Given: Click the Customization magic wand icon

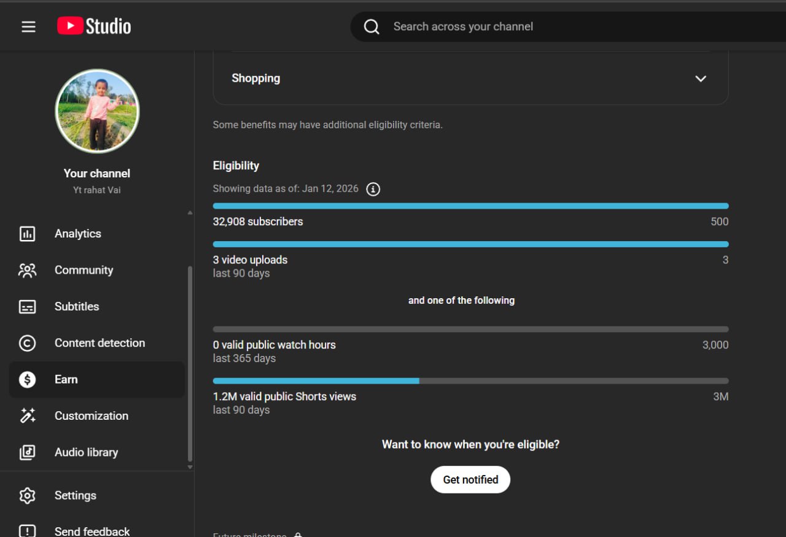Looking at the screenshot, I should pyautogui.click(x=27, y=416).
